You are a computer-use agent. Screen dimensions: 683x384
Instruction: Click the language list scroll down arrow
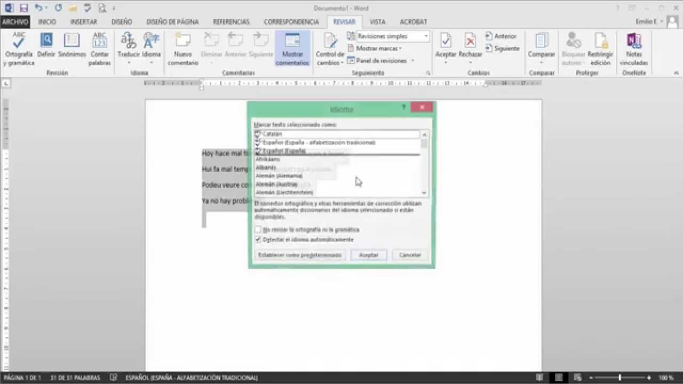pyautogui.click(x=424, y=193)
